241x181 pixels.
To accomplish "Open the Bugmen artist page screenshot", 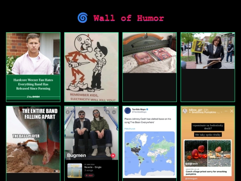I will click(x=91, y=143).
